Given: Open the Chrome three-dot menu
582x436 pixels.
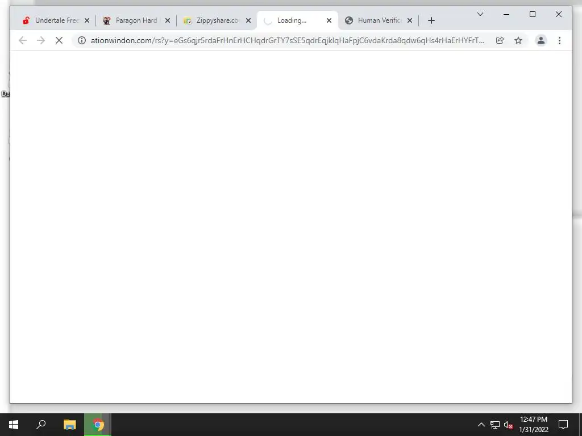Looking at the screenshot, I should (559, 40).
